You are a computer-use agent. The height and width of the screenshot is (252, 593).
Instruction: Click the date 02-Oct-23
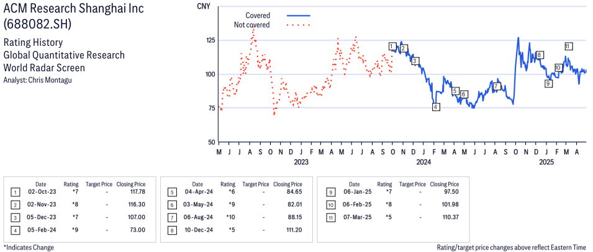click(x=41, y=192)
